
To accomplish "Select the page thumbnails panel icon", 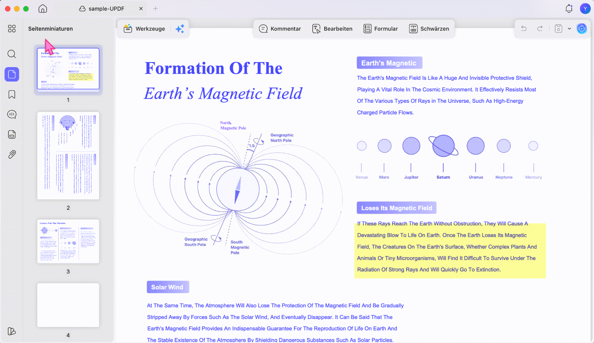I will [x=12, y=74].
